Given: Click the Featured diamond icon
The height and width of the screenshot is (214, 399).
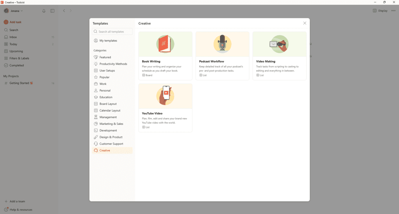Looking at the screenshot, I should 96,57.
